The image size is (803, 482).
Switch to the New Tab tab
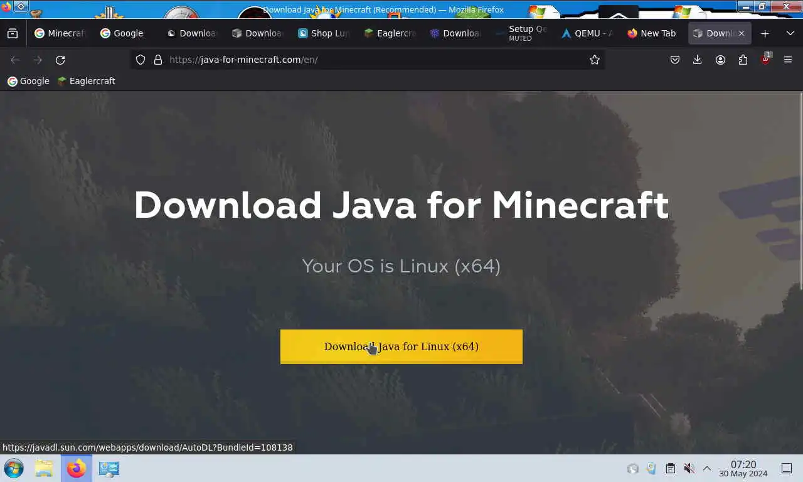click(x=653, y=33)
